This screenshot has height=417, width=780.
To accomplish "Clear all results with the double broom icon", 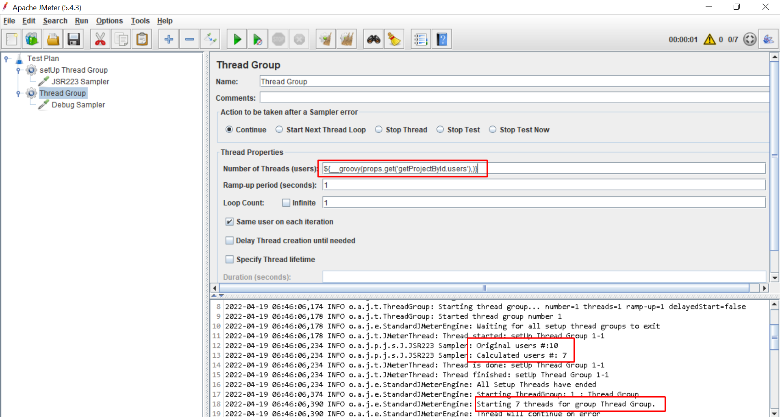I will point(347,39).
